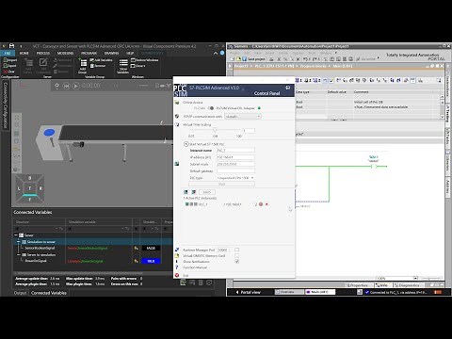The image size is (452, 339).
Task: Click the TRUE value cell
Action: [x=151, y=261]
